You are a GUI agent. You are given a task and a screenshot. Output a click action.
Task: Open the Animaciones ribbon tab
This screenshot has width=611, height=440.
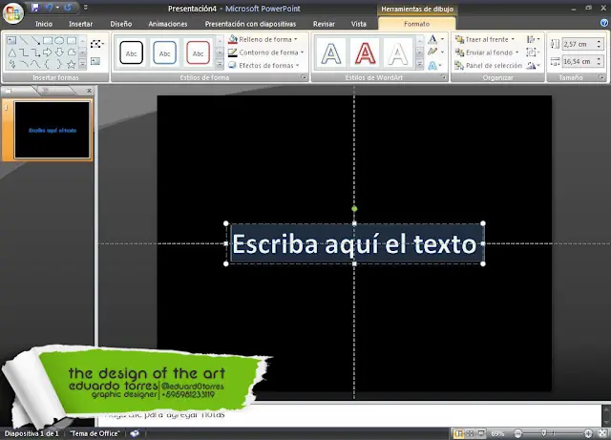point(168,23)
